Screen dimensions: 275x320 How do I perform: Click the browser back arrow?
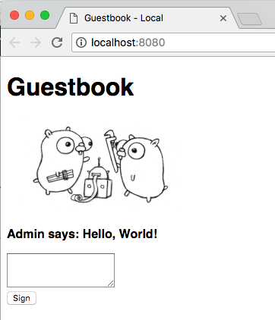[x=14, y=42]
